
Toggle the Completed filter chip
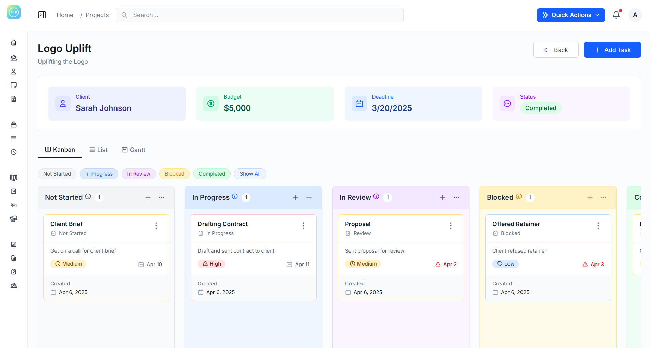212,174
